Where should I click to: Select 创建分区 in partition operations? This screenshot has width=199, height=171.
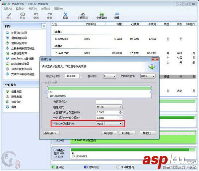pos(14,91)
